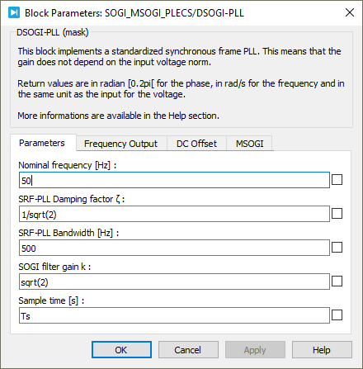Focus the Nominal frequency input field

tap(174, 180)
